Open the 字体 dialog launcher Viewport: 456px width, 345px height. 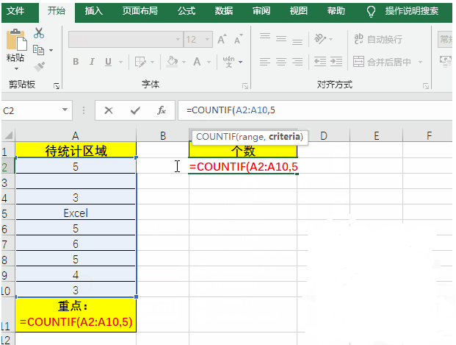coord(245,86)
